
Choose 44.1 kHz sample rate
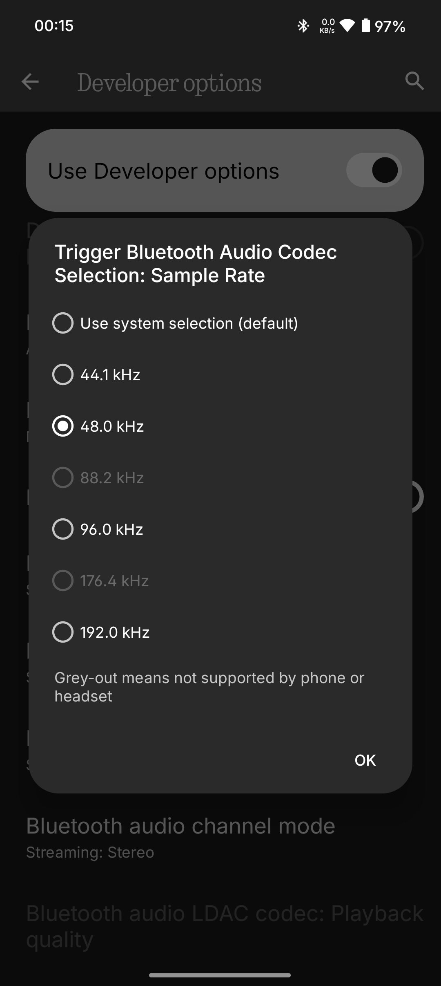point(220,374)
